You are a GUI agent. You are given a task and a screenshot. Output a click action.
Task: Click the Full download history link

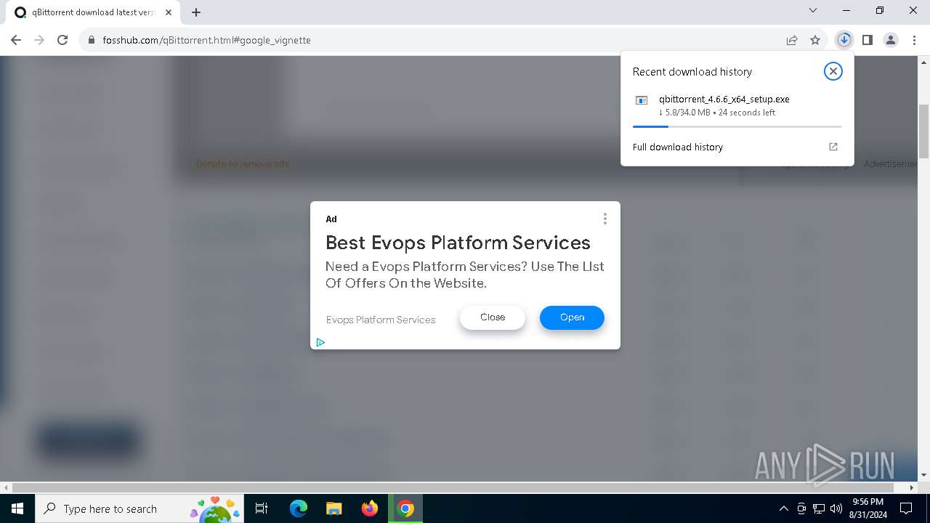coord(678,147)
